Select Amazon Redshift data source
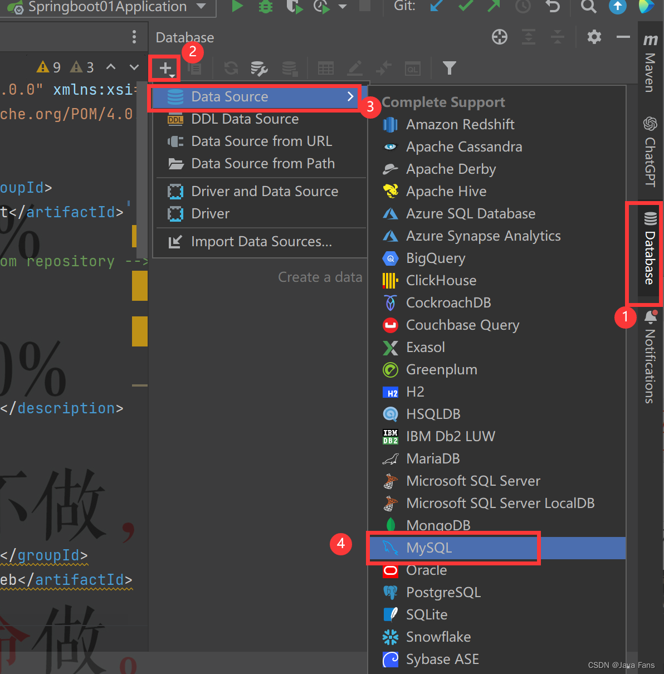The height and width of the screenshot is (674, 664). pos(497,125)
